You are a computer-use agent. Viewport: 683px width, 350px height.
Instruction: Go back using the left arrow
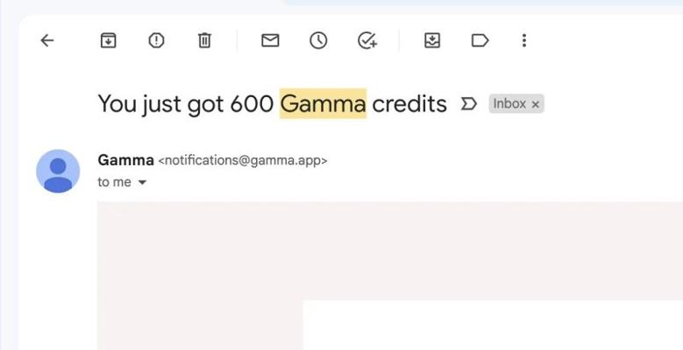click(x=47, y=40)
